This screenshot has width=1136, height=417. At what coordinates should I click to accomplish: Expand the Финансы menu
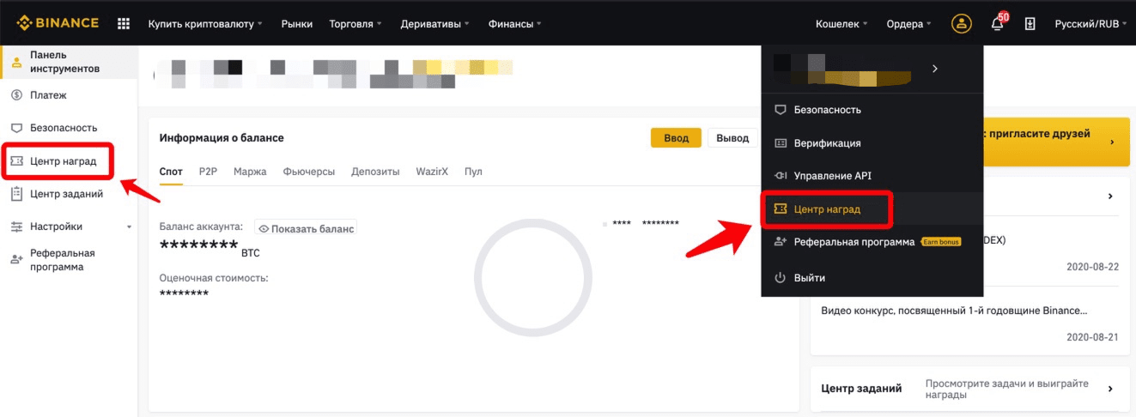pyautogui.click(x=514, y=24)
